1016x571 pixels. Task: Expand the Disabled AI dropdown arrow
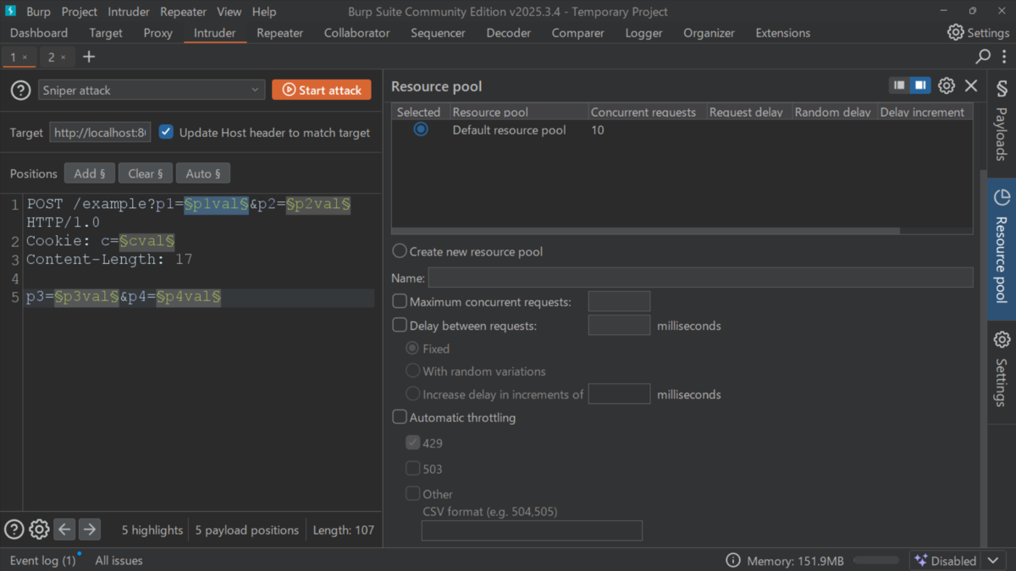(993, 560)
